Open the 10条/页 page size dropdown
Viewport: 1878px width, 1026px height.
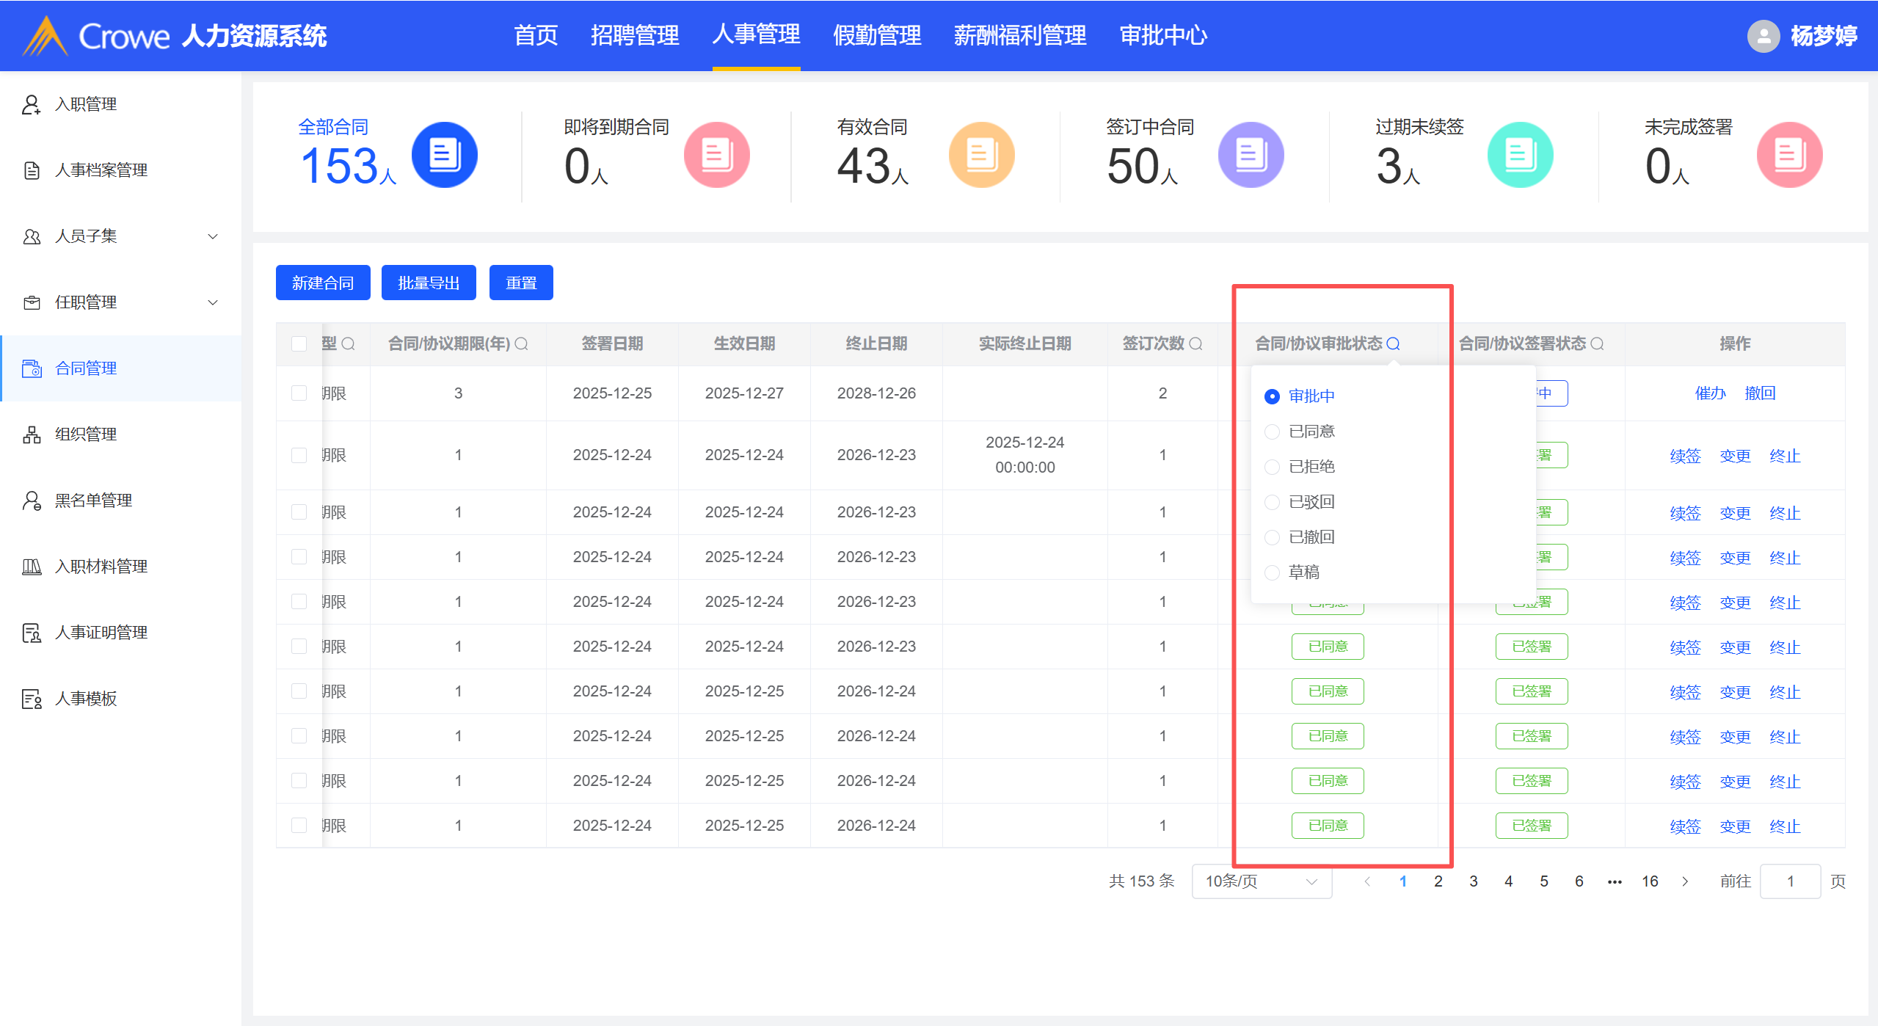coord(1261,881)
